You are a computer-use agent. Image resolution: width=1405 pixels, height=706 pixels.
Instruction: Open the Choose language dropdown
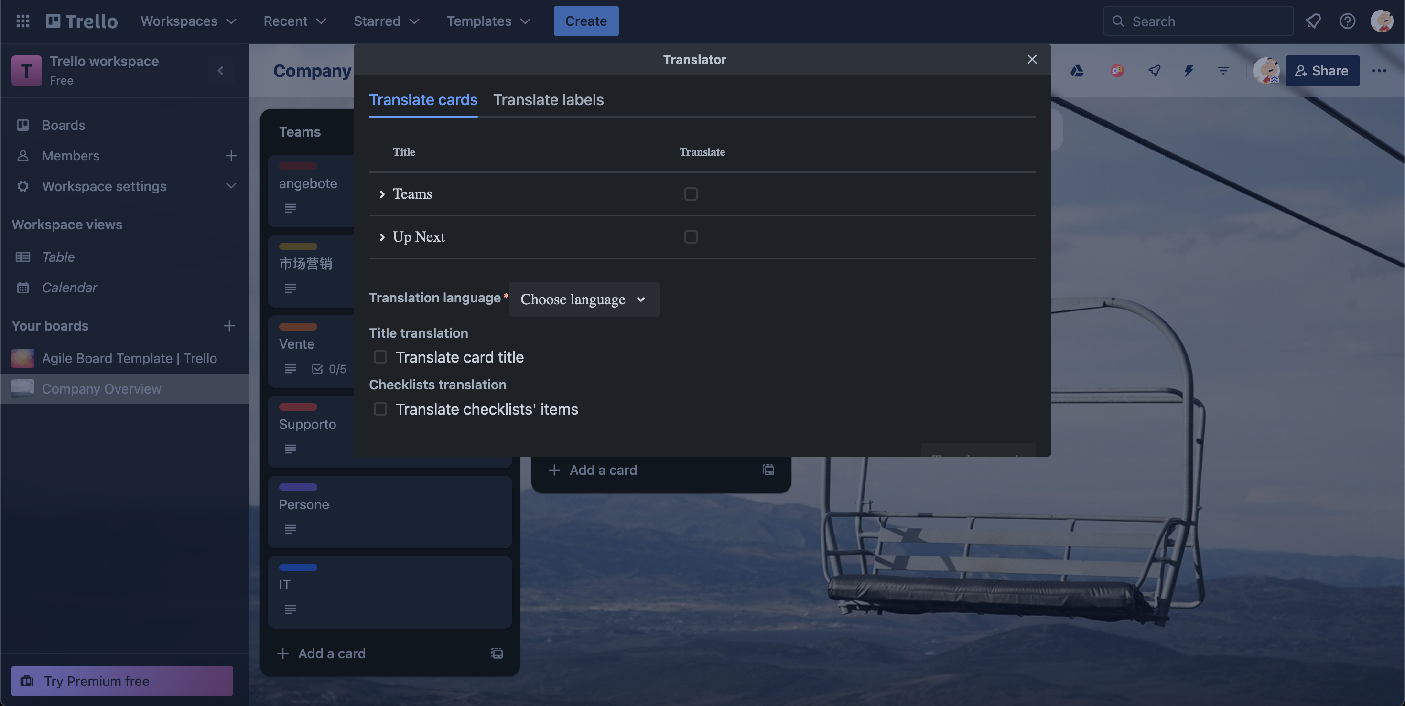(x=584, y=300)
